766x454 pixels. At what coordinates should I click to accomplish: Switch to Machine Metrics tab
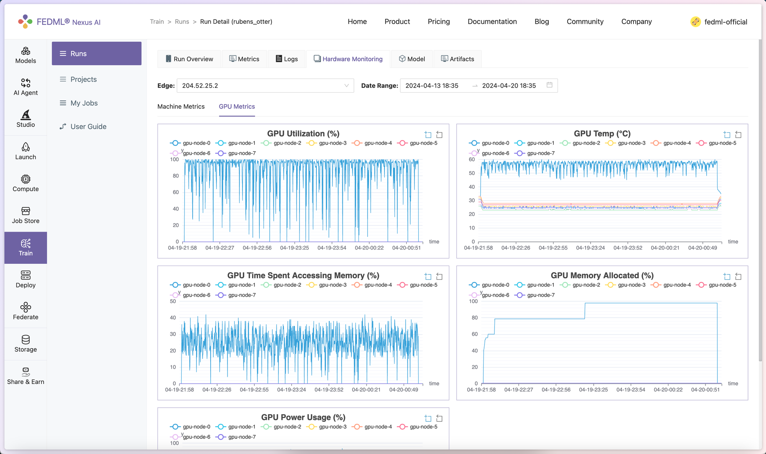tap(181, 106)
